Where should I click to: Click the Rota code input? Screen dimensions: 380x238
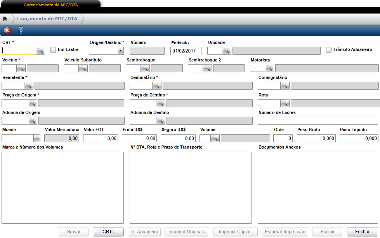pos(269,103)
